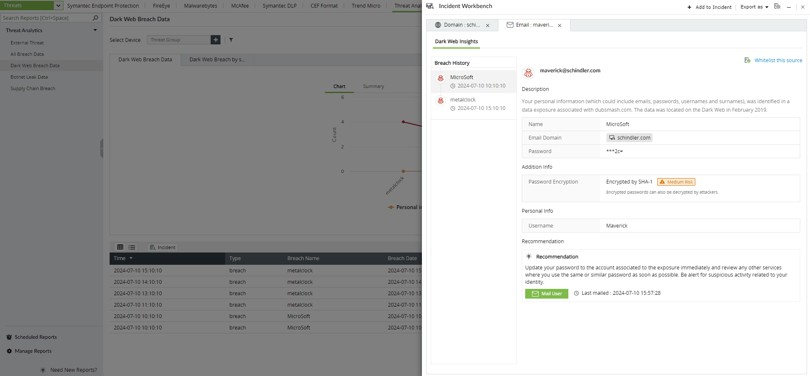
Task: Click the Personal info chart legend
Action: 405,207
